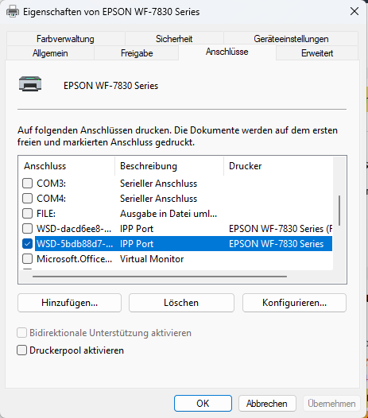Check the COM3: port checkbox
This screenshot has height=418, width=368.
click(28, 184)
